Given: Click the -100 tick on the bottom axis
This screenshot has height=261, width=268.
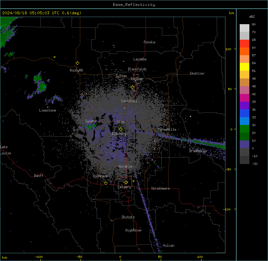Looking at the screenshot, I should coord(39,257).
